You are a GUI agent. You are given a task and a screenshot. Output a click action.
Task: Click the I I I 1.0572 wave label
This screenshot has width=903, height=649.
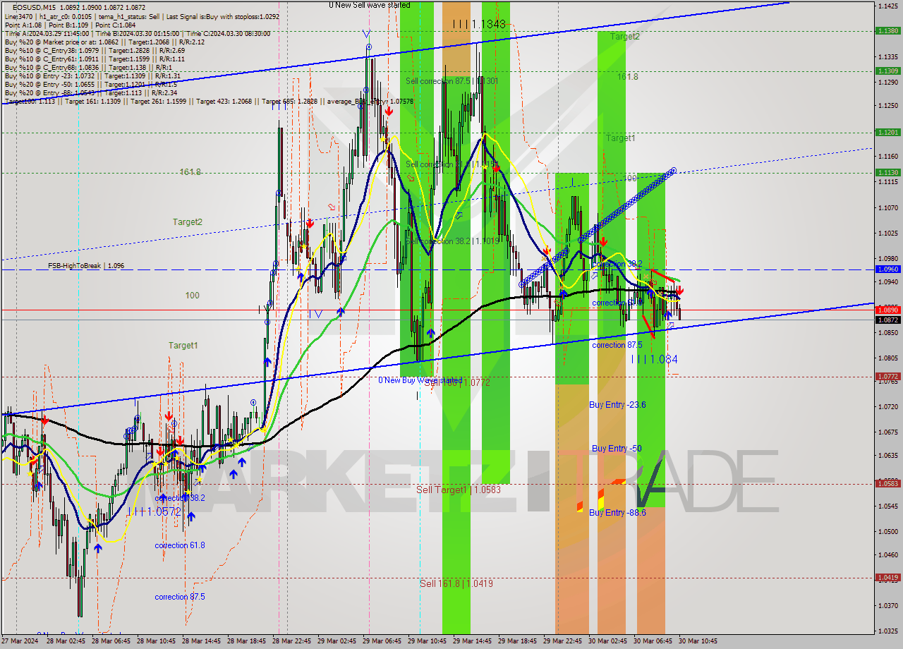pos(154,511)
